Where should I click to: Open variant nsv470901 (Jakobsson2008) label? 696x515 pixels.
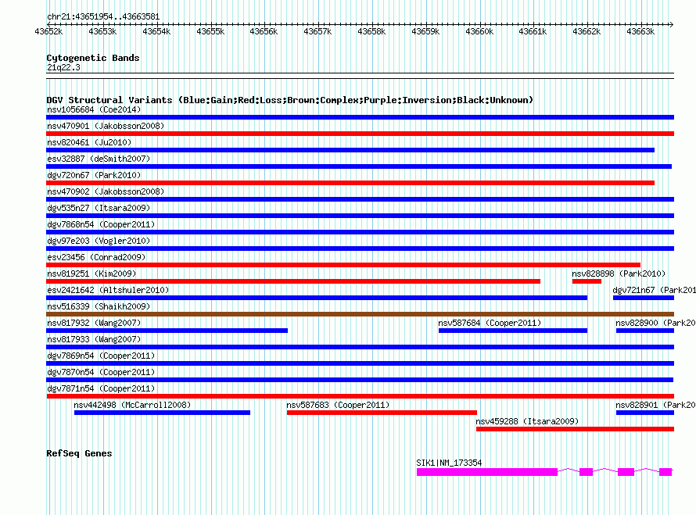106,126
